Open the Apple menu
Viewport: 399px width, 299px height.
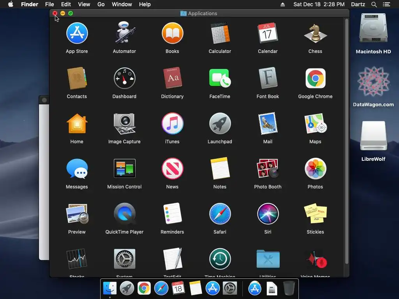[x=11, y=4]
